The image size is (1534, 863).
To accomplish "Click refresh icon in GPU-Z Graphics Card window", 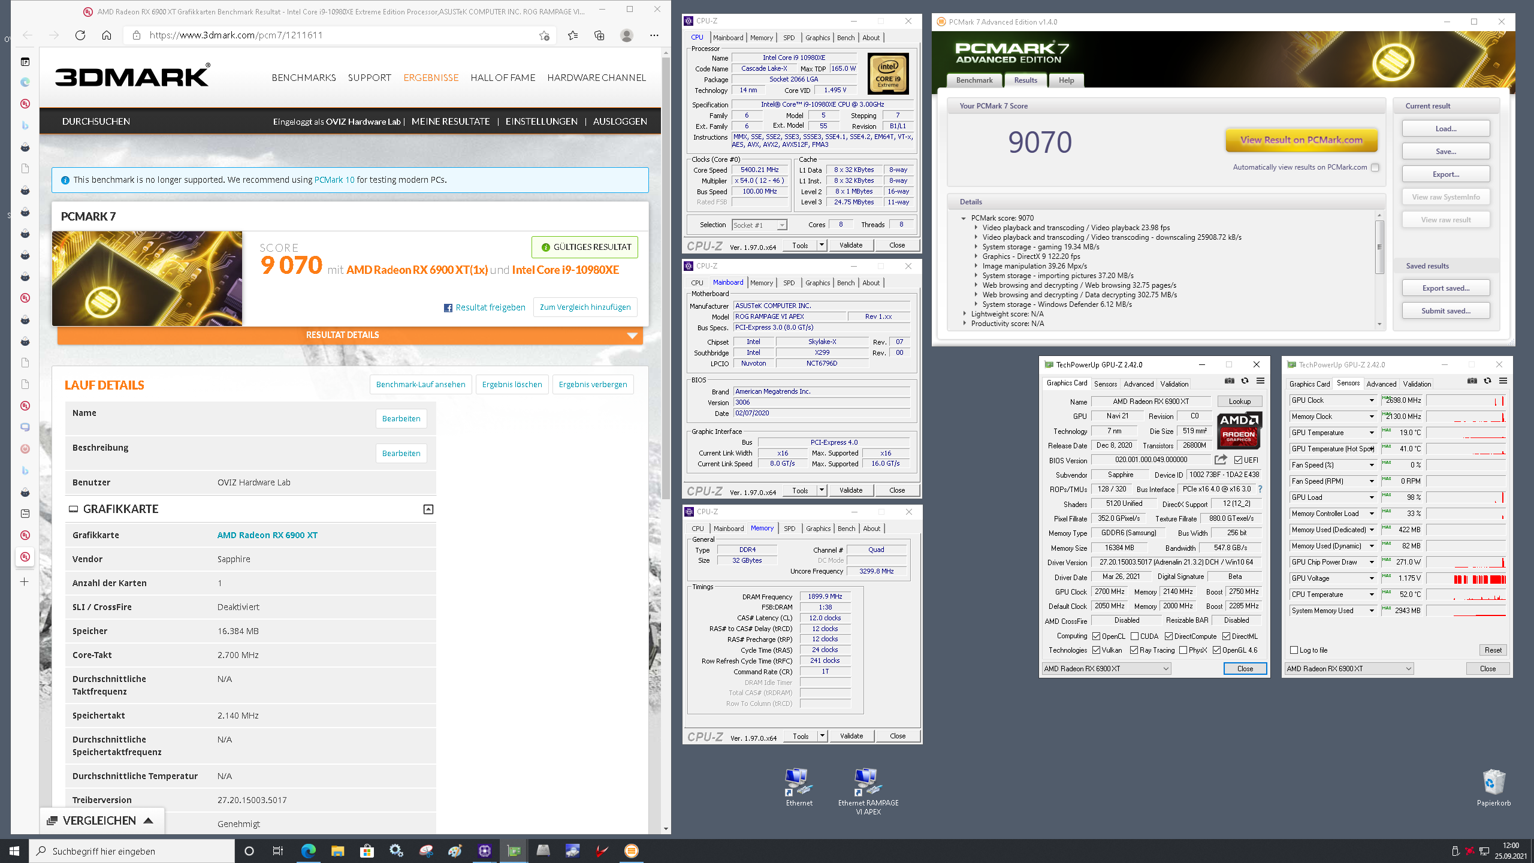I will pyautogui.click(x=1245, y=381).
